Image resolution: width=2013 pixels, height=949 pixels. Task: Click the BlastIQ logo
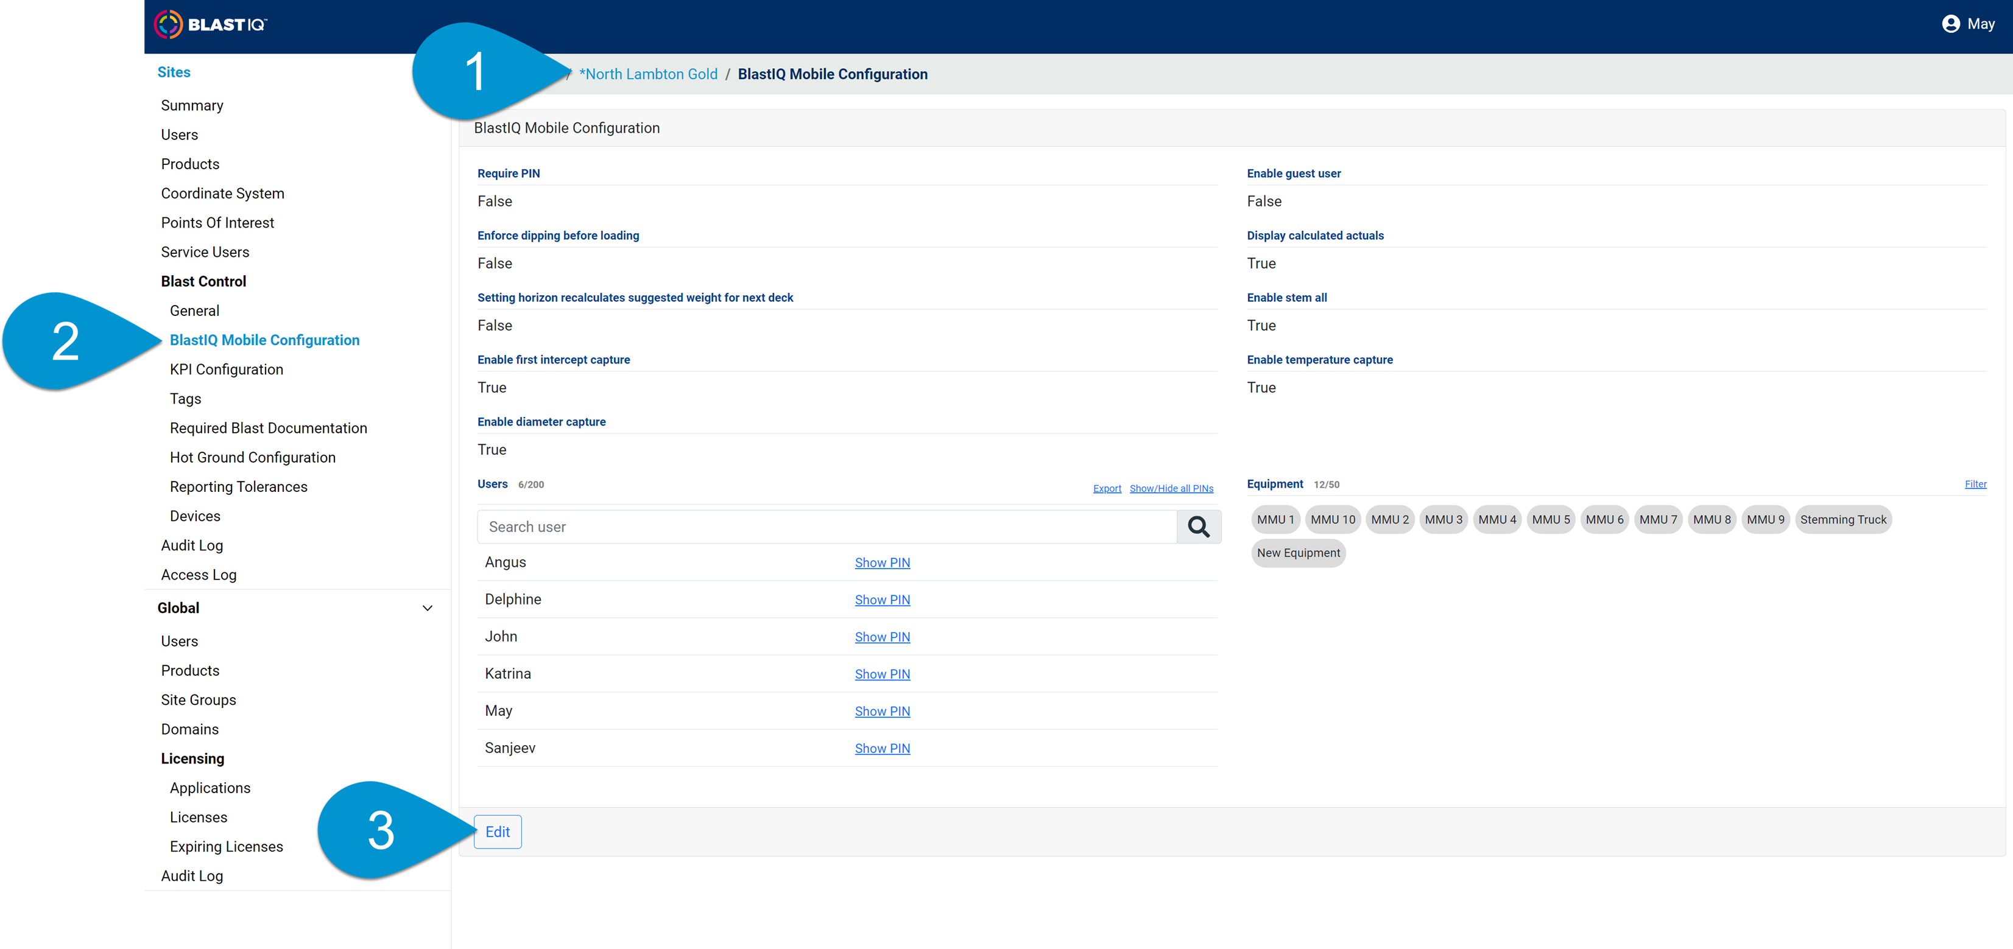click(x=210, y=24)
